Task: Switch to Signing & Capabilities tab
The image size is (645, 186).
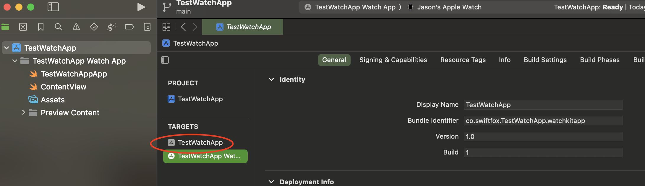Action: click(393, 60)
